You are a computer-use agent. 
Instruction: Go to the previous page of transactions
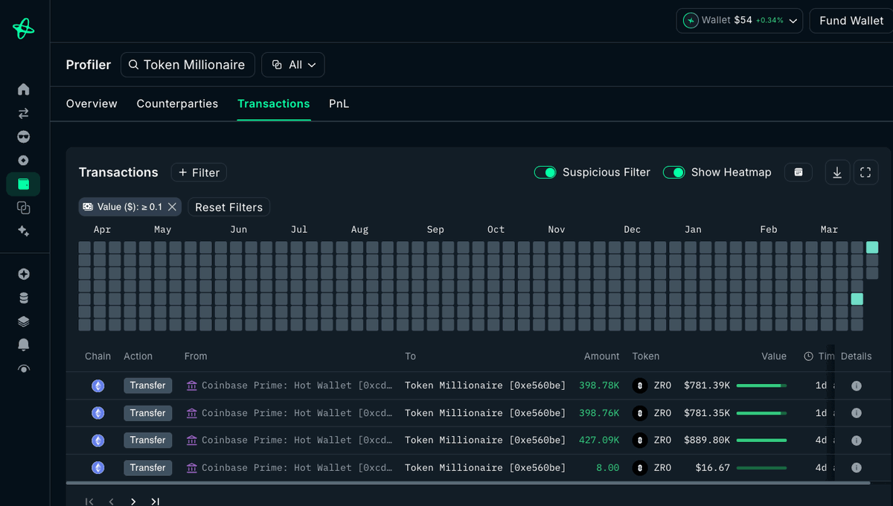point(112,502)
